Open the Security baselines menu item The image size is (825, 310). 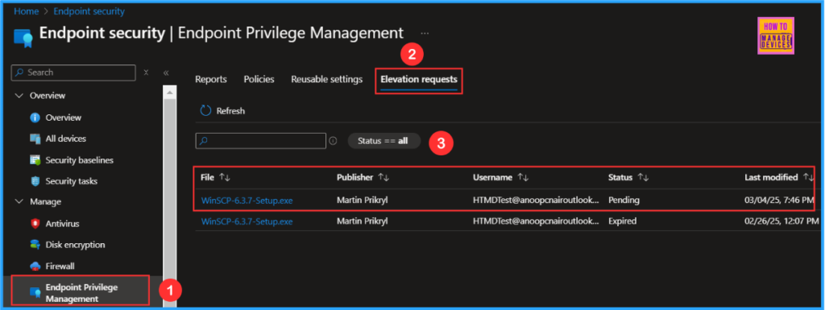coord(80,160)
